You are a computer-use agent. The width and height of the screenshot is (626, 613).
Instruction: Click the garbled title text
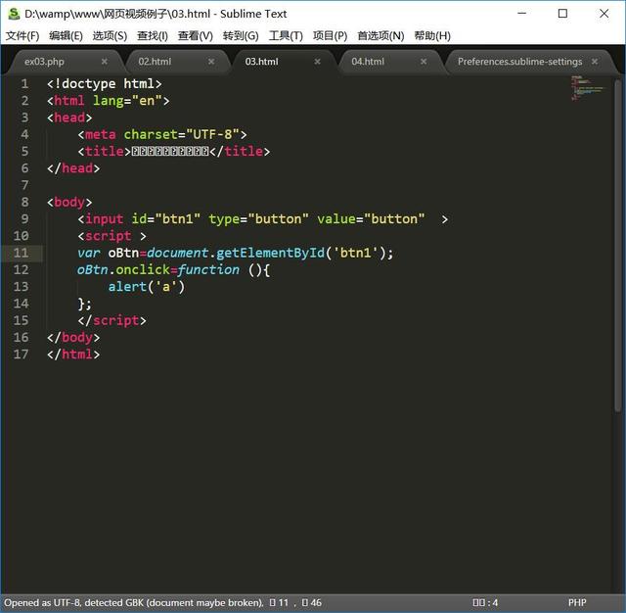170,151
